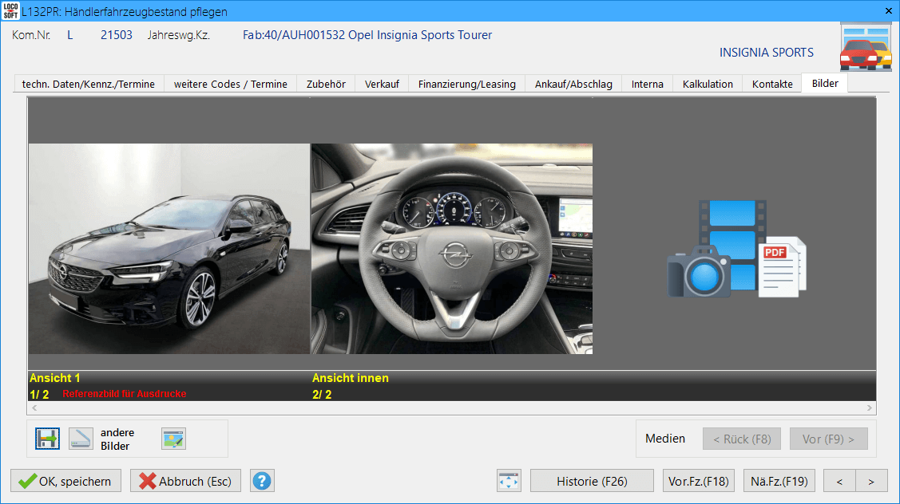Select the black Opel exterior thumbnail
This screenshot has height=504, width=900.
point(169,249)
